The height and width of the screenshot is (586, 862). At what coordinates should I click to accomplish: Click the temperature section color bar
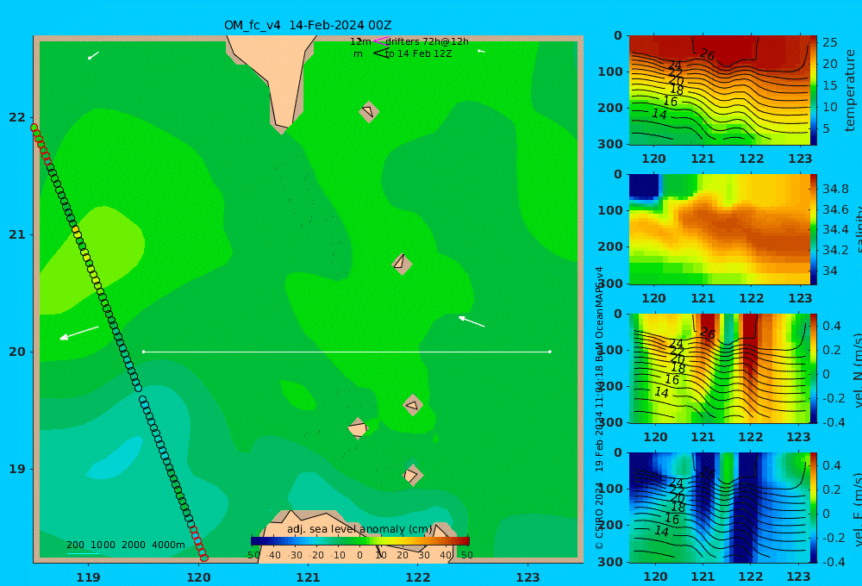[x=814, y=90]
